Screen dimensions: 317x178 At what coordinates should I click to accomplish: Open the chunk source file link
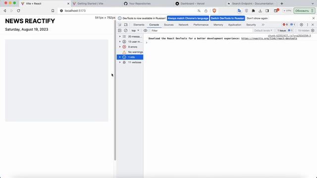coord(289,36)
